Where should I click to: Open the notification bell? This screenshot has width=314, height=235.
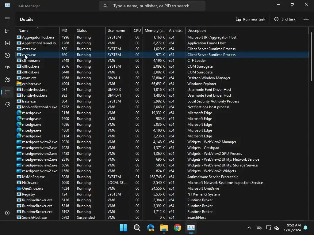tap(306, 228)
